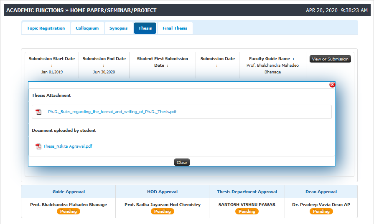Click Dr. Pradeep Vavia Dean AP text
Viewport: 374px width, 224px height.
321,204
